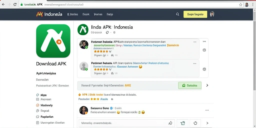
Task: Click the blue verified badge beside Somamo Bons
Action: (x=111, y=108)
